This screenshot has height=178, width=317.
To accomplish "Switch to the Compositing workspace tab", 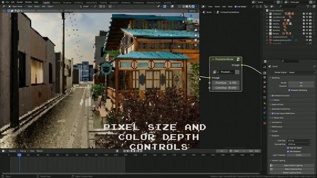I will tap(138, 2).
